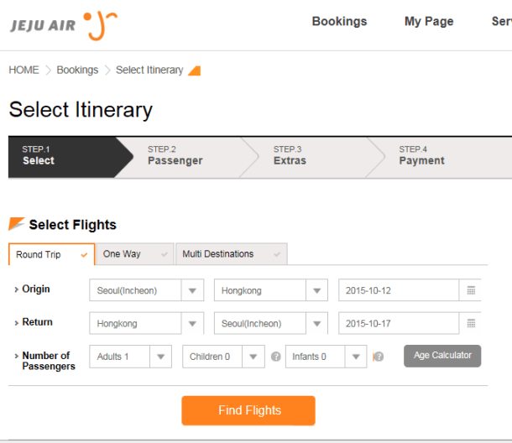Select the Round Trip tab
The height and width of the screenshot is (443, 512).
click(51, 254)
